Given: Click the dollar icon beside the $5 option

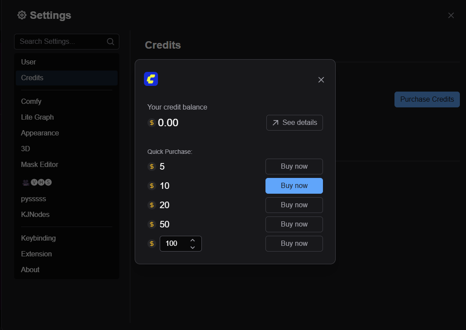Looking at the screenshot, I should click(151, 167).
